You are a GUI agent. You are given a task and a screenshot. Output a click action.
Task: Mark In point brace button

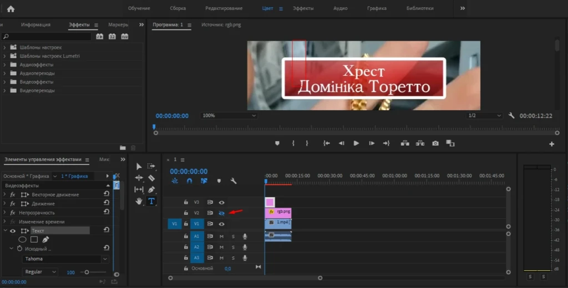click(x=293, y=143)
